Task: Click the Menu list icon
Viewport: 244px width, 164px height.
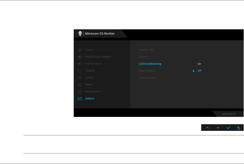Action: coord(80,85)
